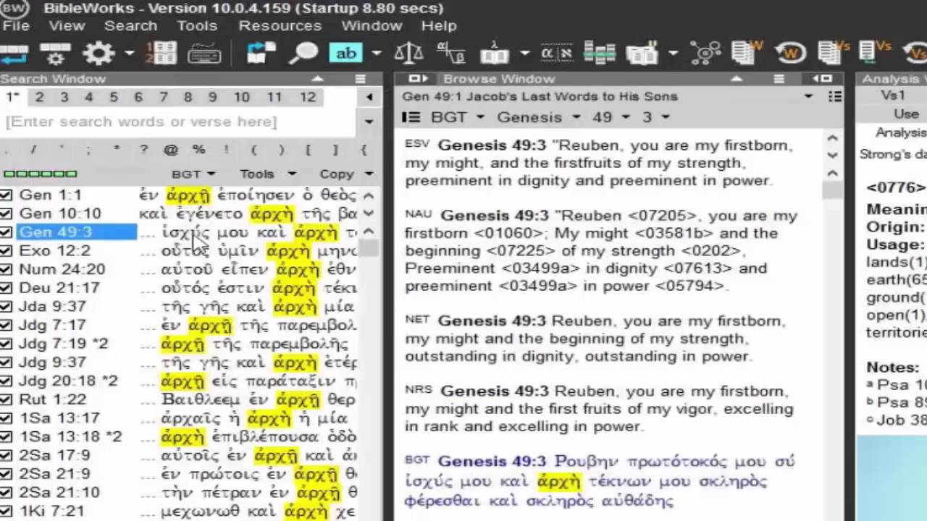Click the document page Vs icon
The width and height of the screenshot is (927, 521).
pyautogui.click(x=833, y=53)
